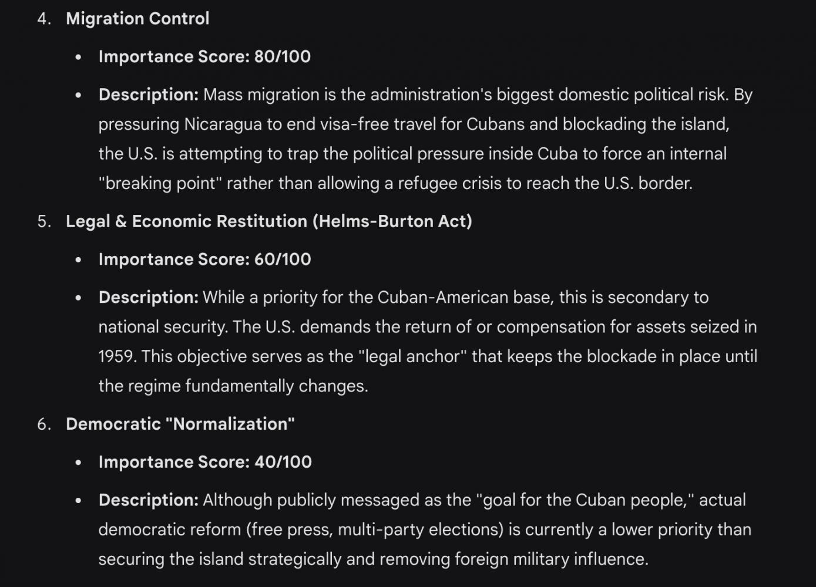The width and height of the screenshot is (816, 587).
Task: Click the Description label under Migration Control
Action: pyautogui.click(x=149, y=95)
